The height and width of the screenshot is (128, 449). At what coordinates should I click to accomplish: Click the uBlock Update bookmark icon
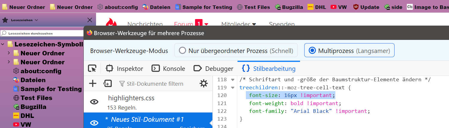pos(356,7)
